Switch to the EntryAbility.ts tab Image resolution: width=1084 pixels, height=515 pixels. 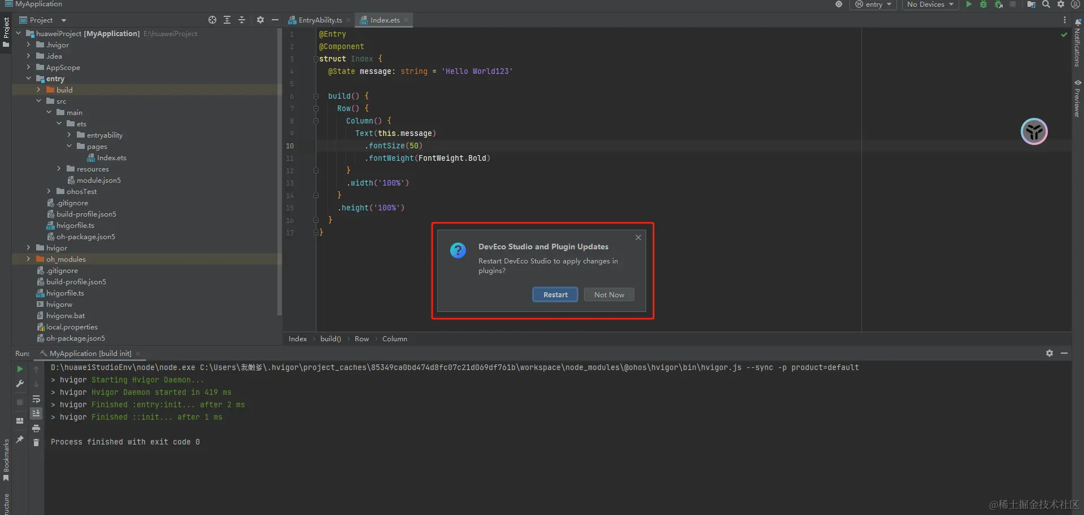(x=320, y=20)
